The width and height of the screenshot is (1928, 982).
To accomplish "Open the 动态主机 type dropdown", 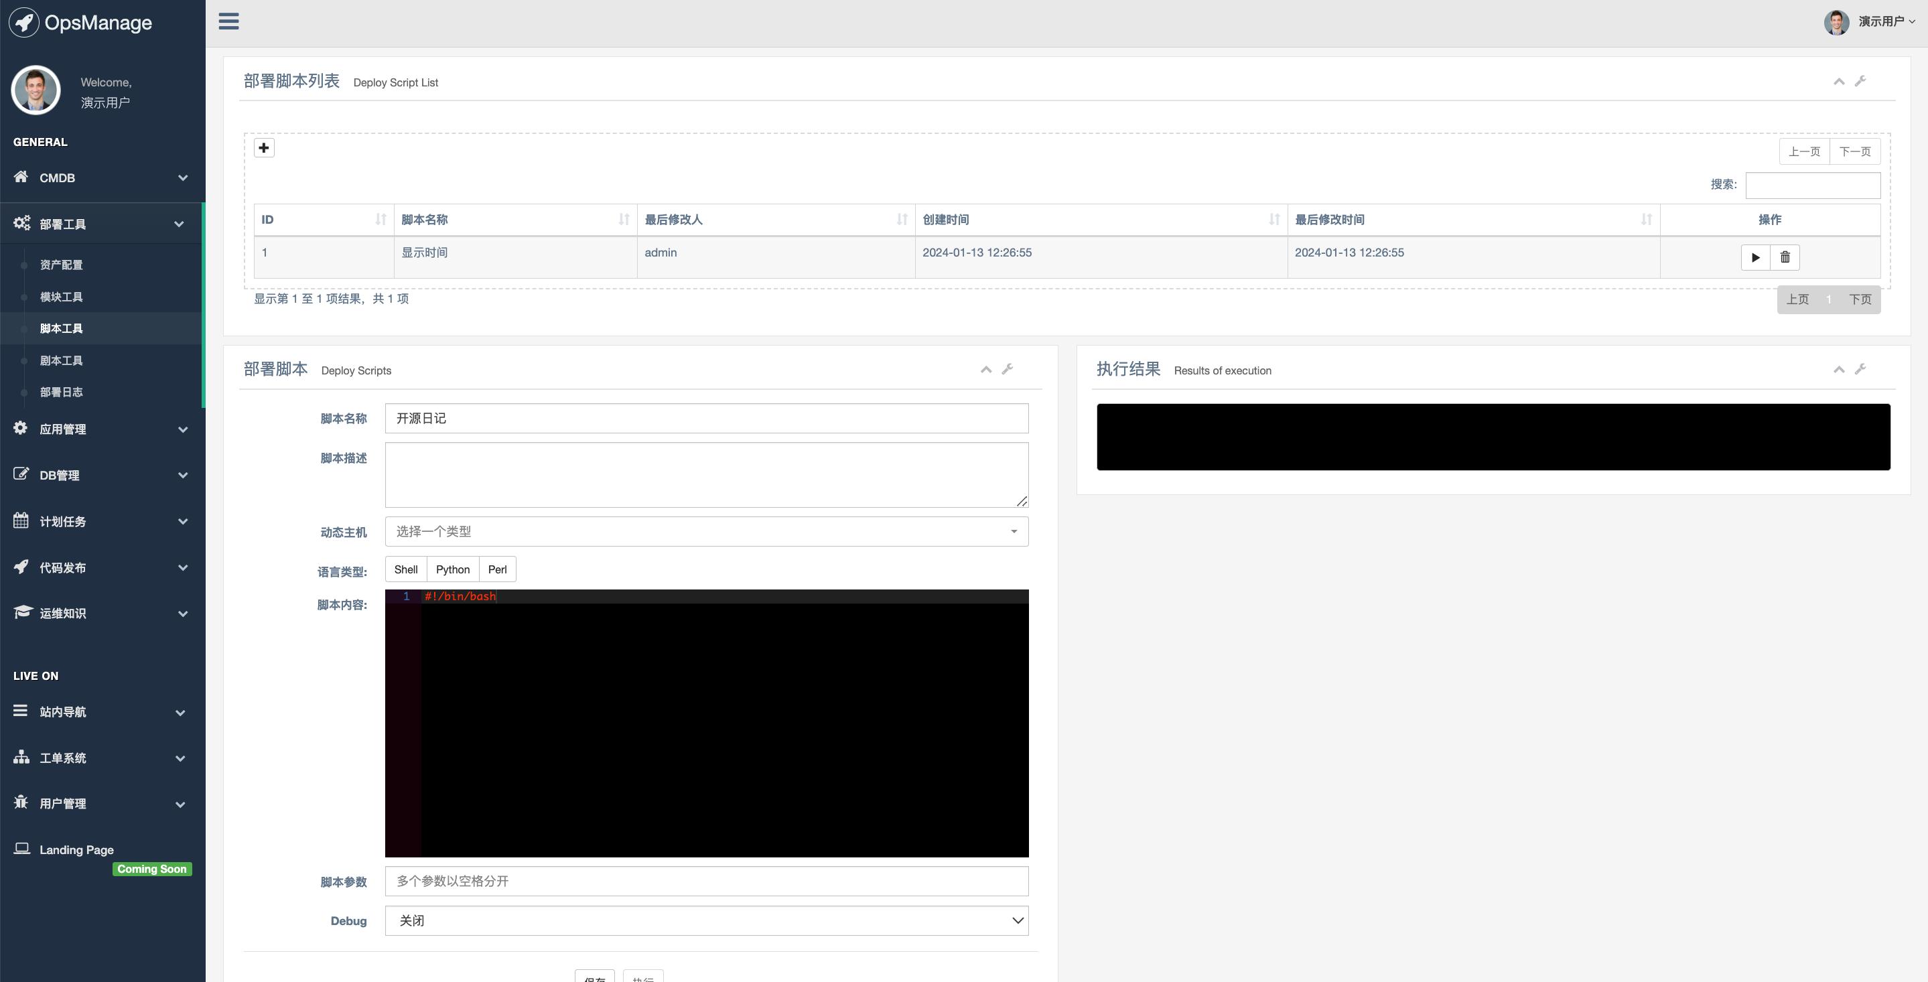I will pyautogui.click(x=706, y=531).
